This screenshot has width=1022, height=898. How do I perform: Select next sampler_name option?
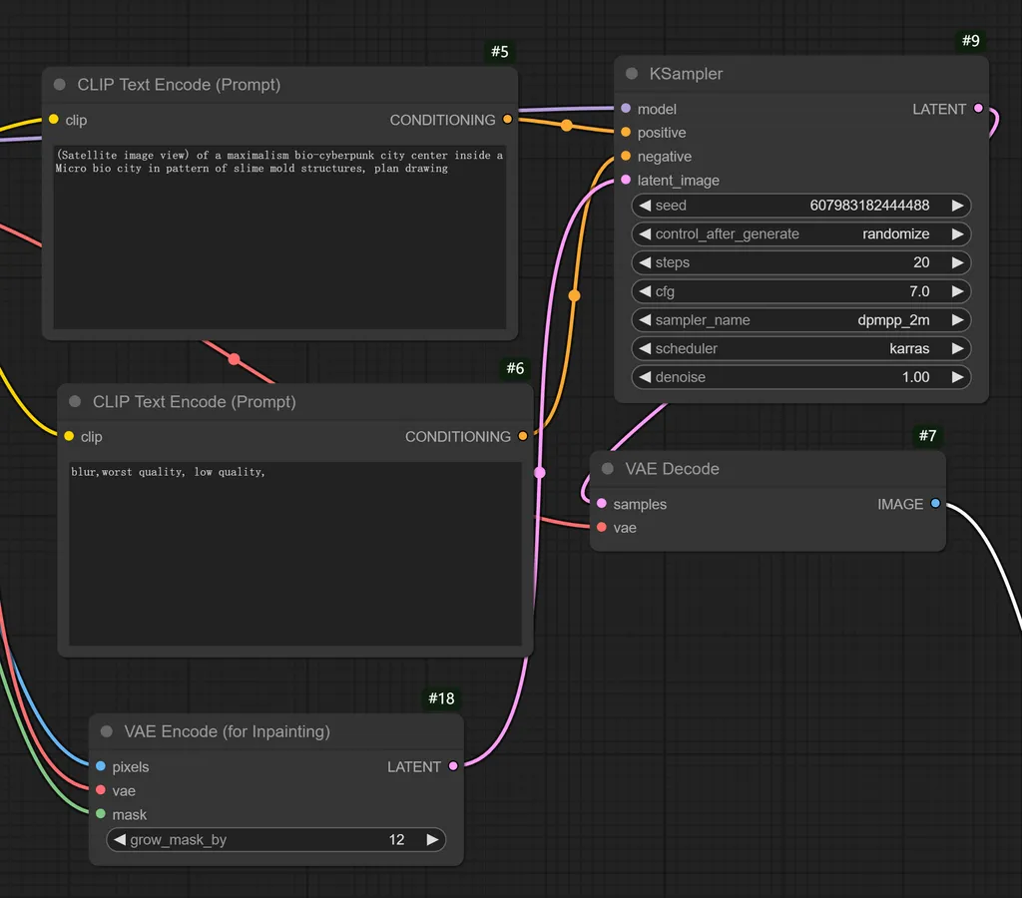click(x=957, y=320)
